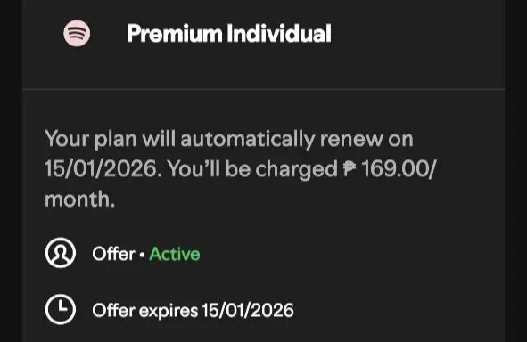Click the word Individual in the heading
Screen dimensions: 527x342
(279, 34)
